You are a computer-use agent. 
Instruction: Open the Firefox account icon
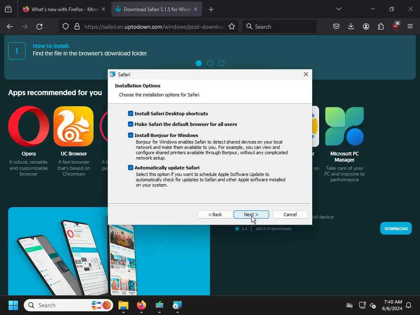click(x=366, y=27)
